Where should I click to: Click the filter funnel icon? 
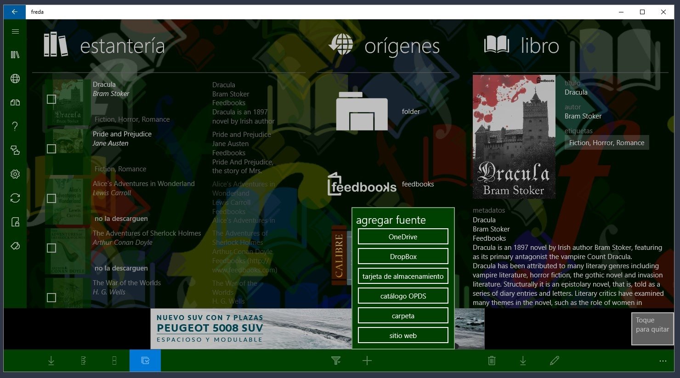(x=336, y=361)
